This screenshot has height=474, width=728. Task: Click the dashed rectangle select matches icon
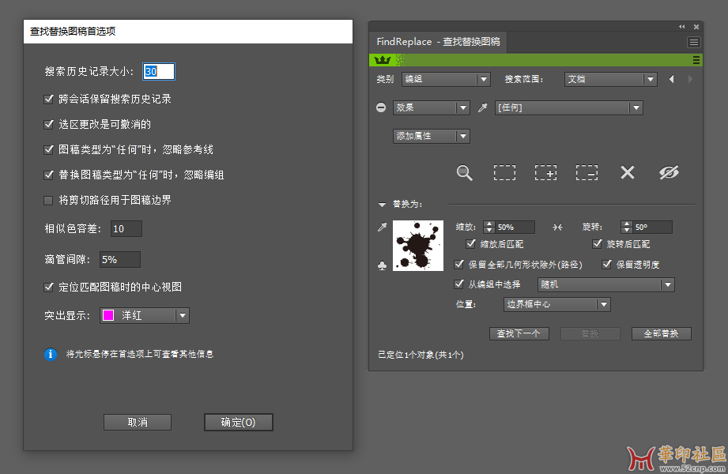(x=504, y=173)
